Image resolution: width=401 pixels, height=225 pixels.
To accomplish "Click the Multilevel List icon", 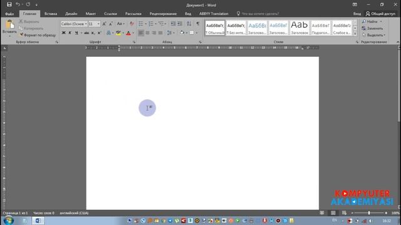I will tap(161, 24).
